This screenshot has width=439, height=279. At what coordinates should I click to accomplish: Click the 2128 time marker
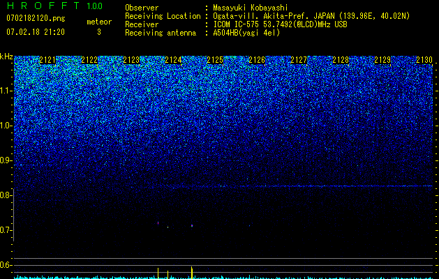(x=341, y=60)
